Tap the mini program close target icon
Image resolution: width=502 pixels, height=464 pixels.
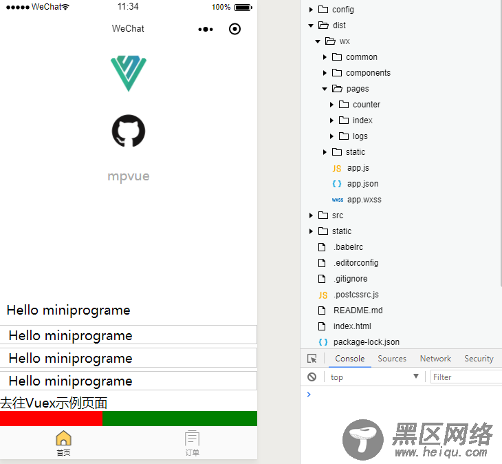click(234, 29)
